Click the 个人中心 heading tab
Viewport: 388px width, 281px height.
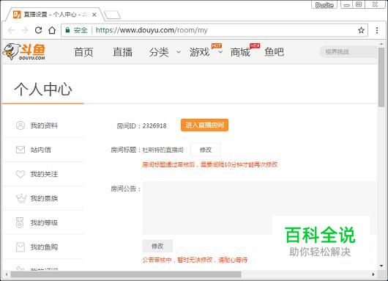point(43,90)
